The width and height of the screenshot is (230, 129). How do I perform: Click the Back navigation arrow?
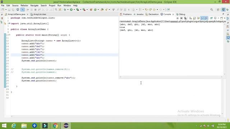[x=154, y=10]
